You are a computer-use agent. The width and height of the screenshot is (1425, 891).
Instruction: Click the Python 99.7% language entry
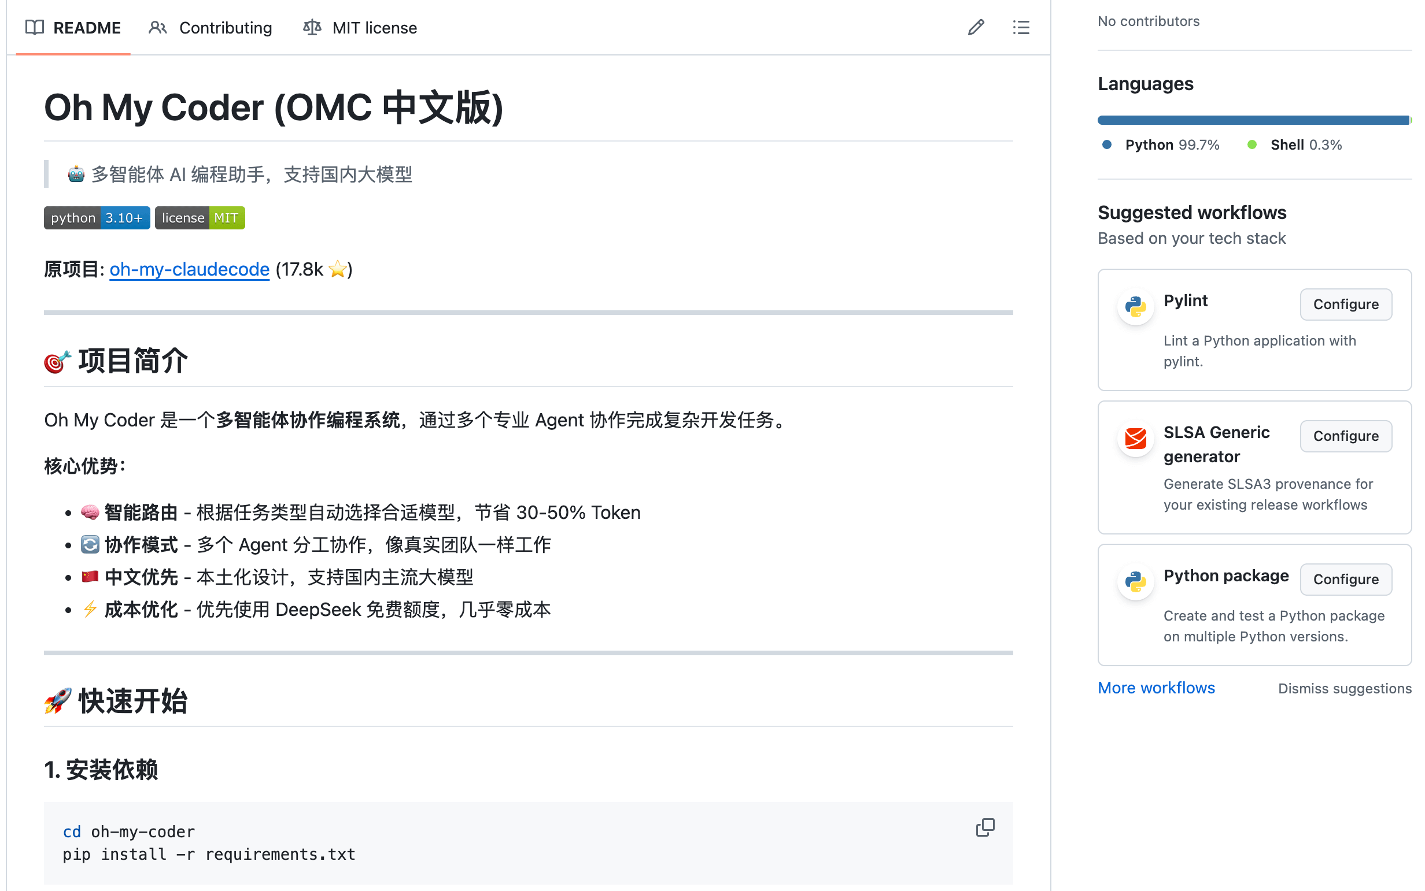click(x=1160, y=145)
